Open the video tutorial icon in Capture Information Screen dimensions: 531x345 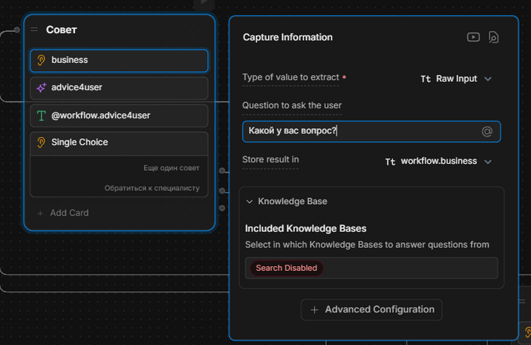point(473,37)
